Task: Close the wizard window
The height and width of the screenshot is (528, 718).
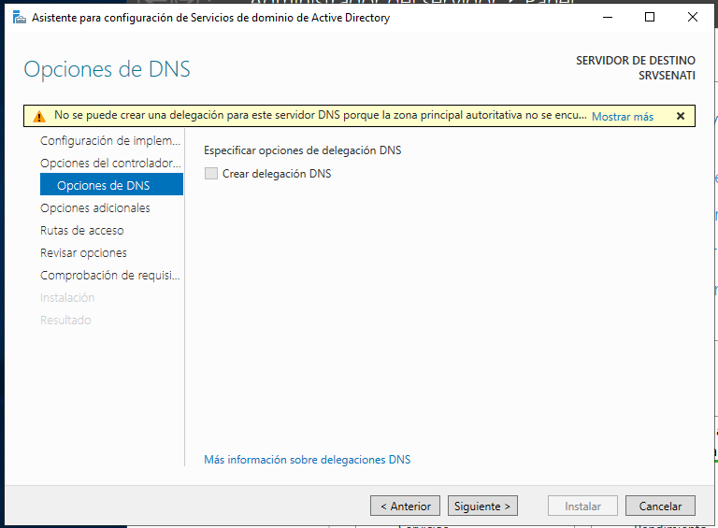Action: click(x=693, y=18)
